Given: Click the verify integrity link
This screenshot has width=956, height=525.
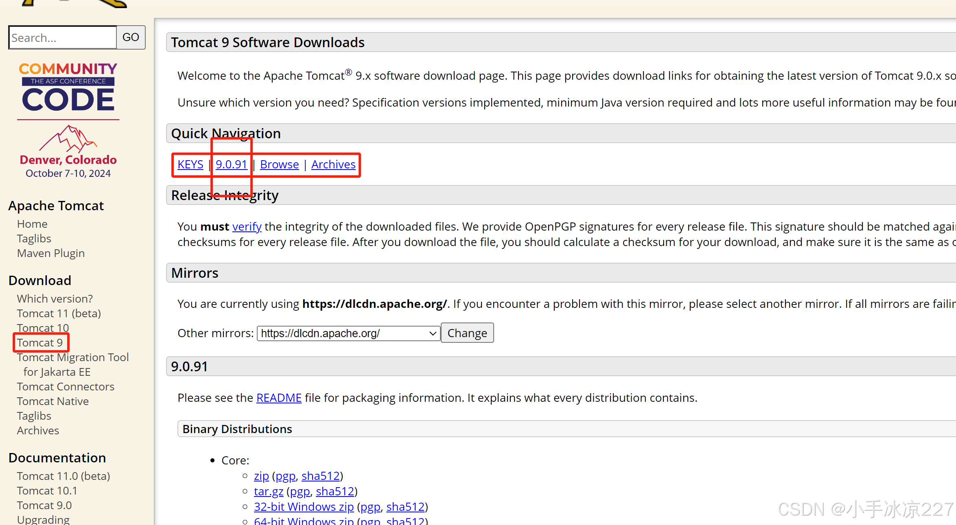Looking at the screenshot, I should click(x=247, y=227).
